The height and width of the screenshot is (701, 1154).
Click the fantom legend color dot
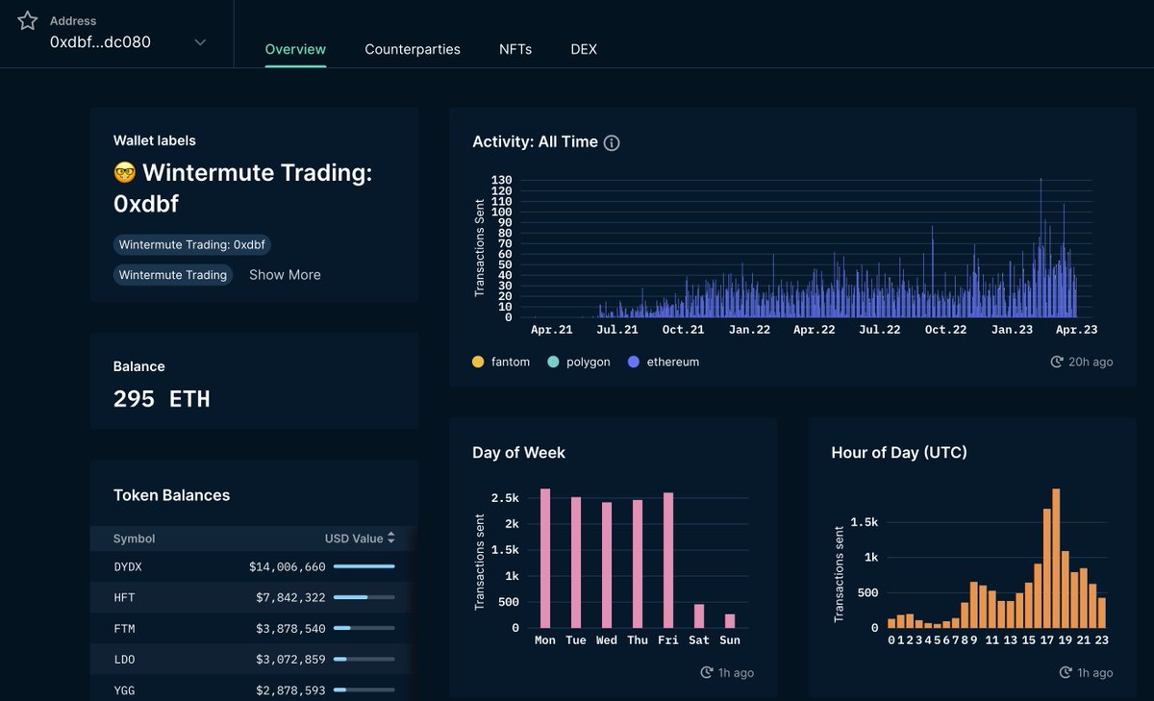(477, 362)
